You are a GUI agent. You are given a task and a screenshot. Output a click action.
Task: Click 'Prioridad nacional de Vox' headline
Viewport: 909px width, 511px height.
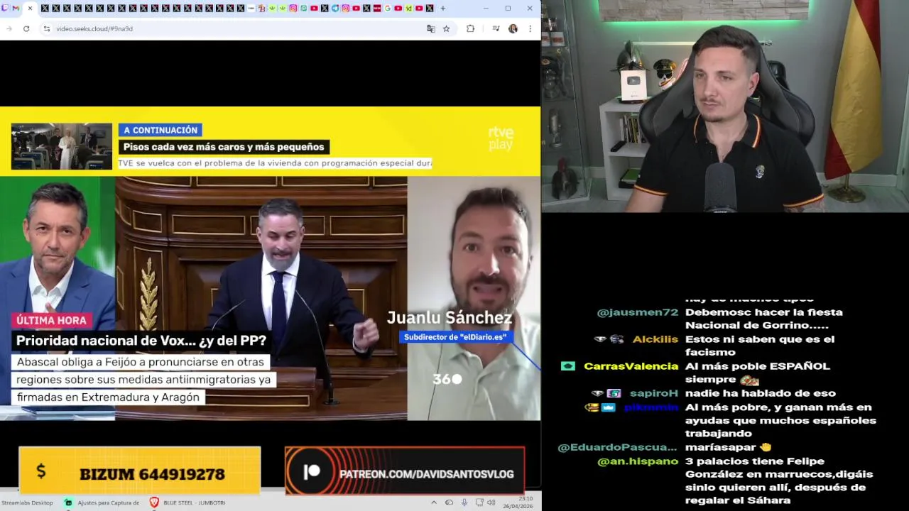pos(141,341)
